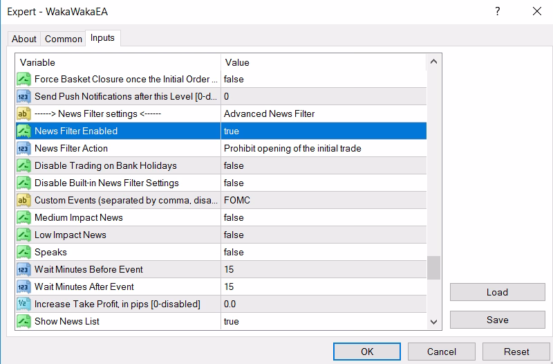Click the boolean icon beside News Filter Enabled
Viewport: 553px width, 364px height.
24,131
